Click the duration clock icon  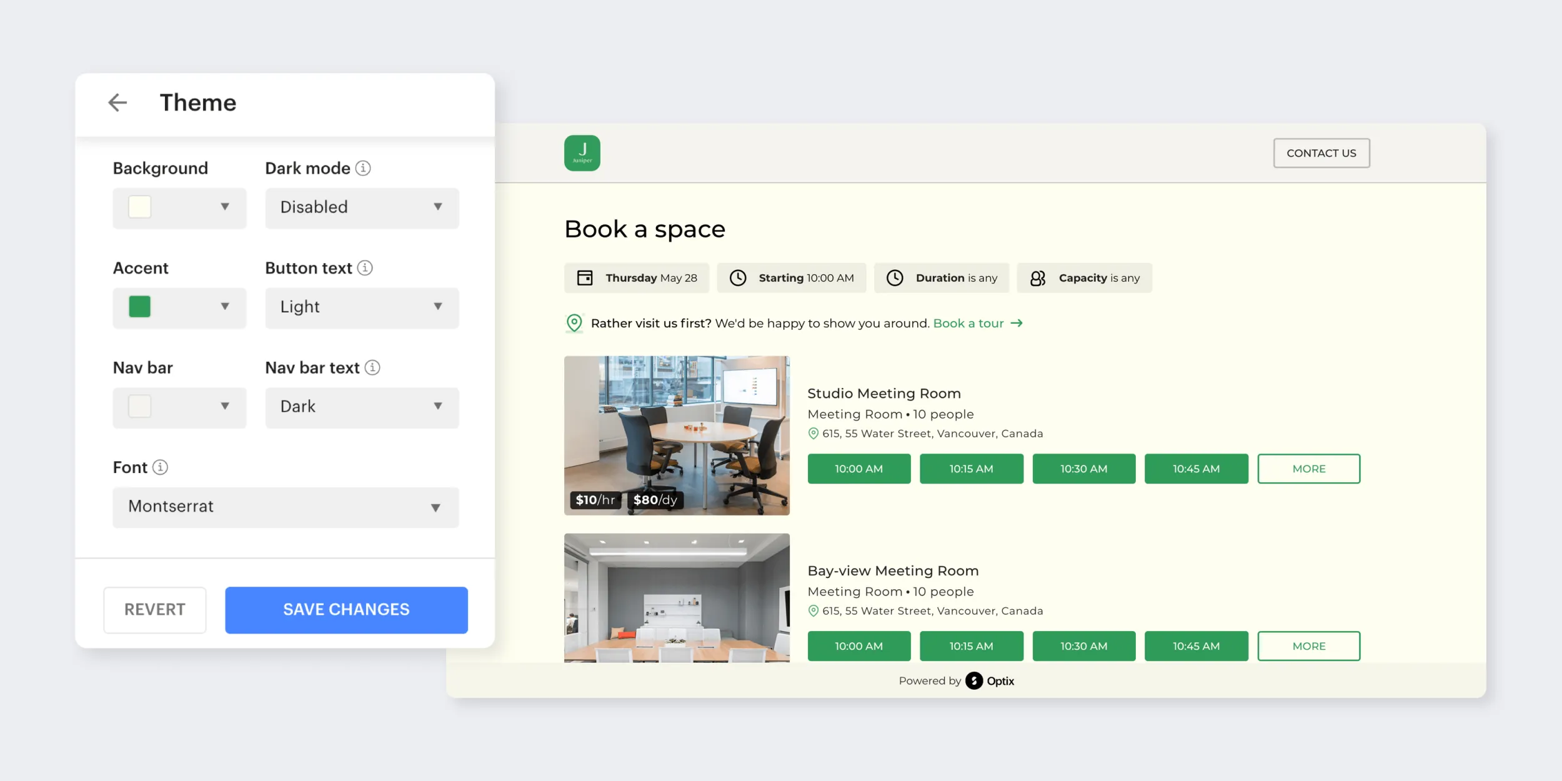tap(895, 278)
